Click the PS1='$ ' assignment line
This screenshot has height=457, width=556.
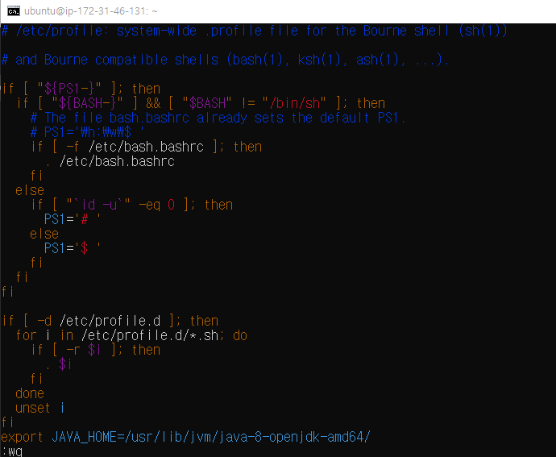[x=73, y=248]
